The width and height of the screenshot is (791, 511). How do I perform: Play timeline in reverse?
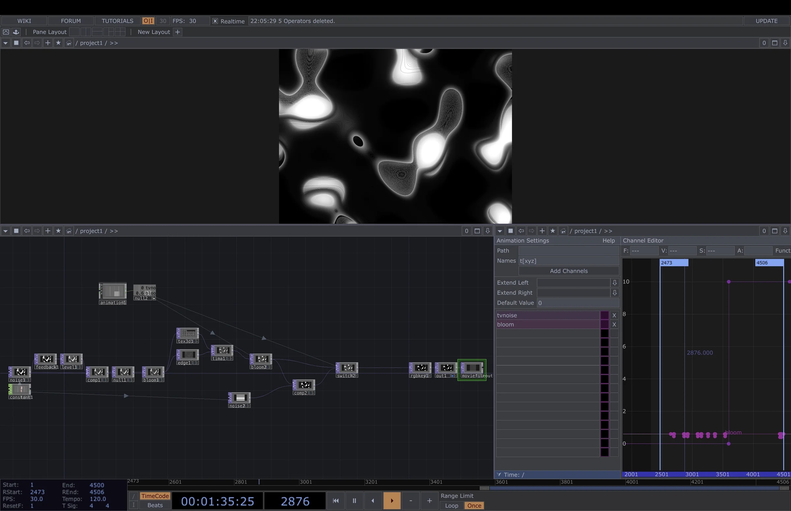[373, 501]
